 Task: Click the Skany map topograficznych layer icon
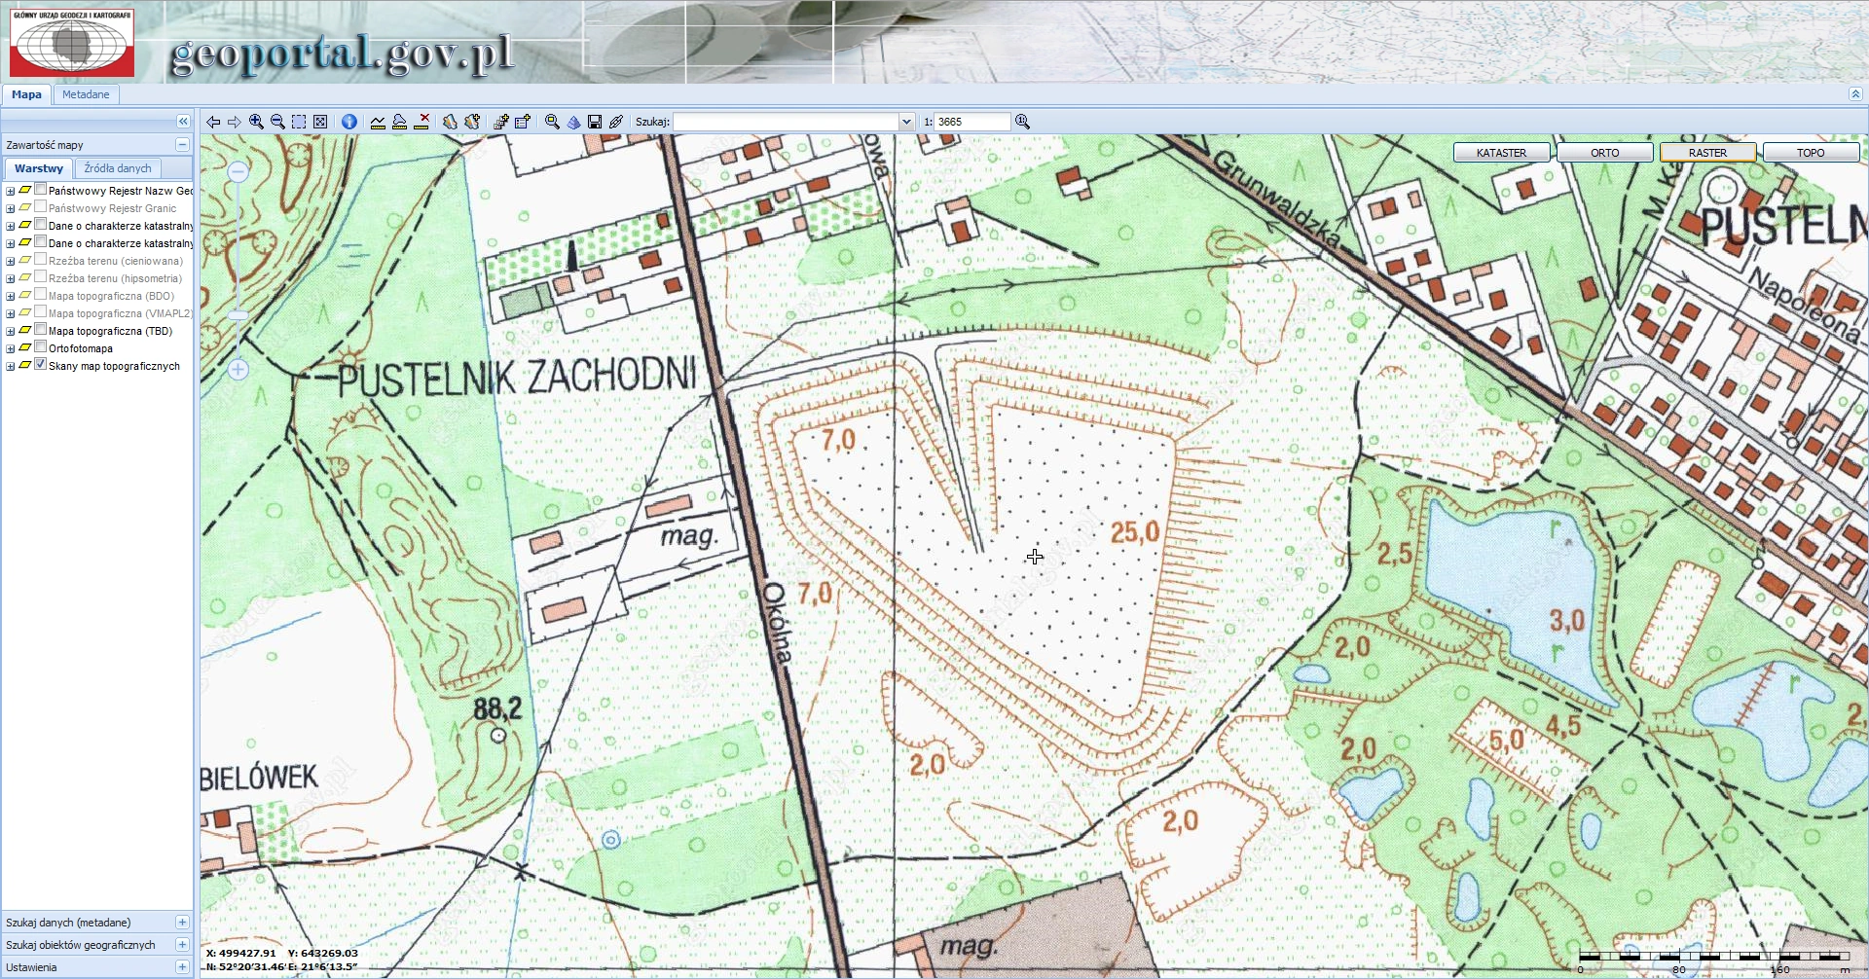click(25, 365)
